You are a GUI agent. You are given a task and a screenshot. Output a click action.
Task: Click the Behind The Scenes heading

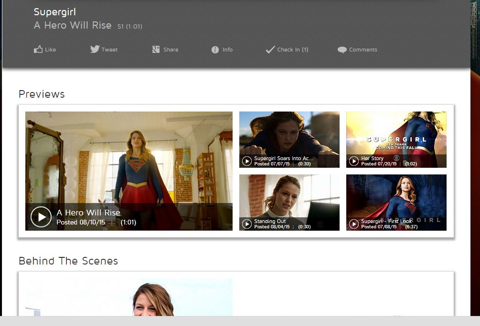[68, 261]
